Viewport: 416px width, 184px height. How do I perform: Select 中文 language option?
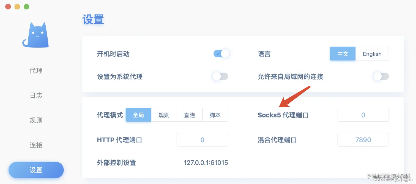click(x=343, y=54)
